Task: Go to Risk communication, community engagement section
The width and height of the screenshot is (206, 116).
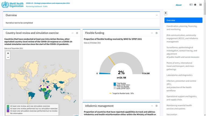Action: pos(183,38)
